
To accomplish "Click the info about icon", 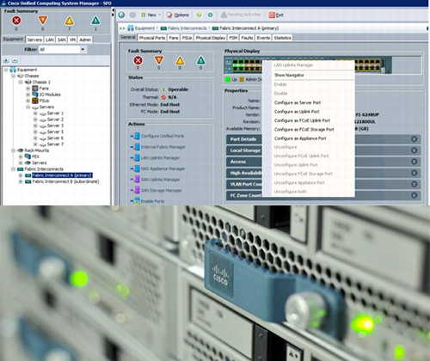I will coord(210,15).
